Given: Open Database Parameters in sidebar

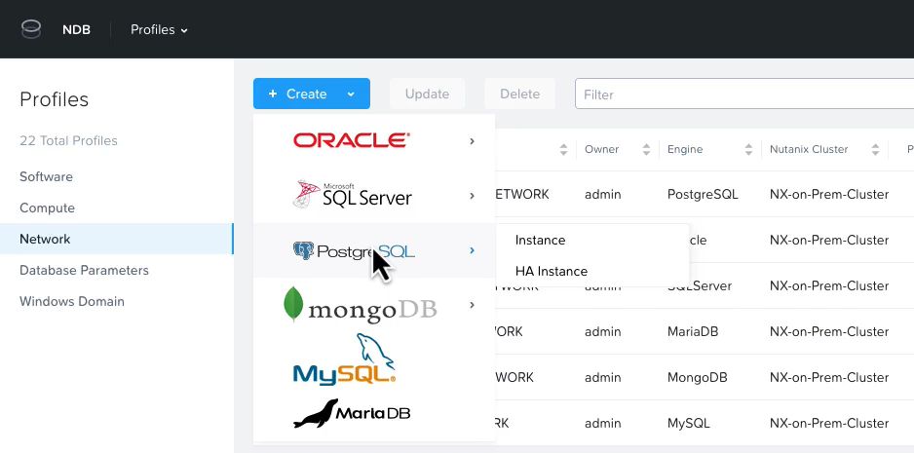Looking at the screenshot, I should pos(84,271).
